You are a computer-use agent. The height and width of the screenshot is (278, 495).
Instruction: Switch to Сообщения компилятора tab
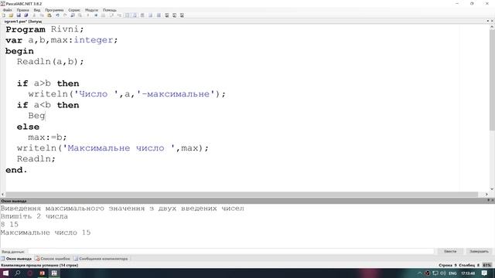click(x=101, y=259)
